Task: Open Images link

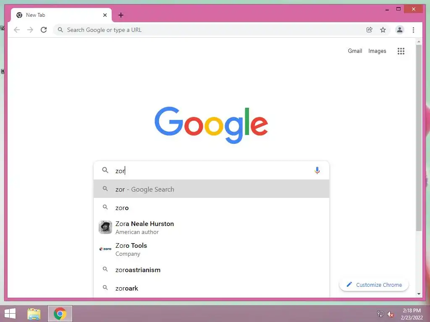Action: (377, 51)
